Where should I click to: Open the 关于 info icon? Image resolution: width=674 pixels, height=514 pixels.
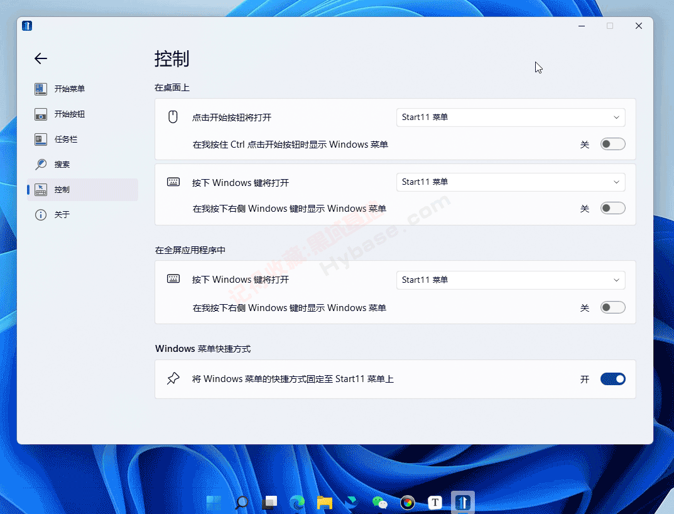(40, 214)
